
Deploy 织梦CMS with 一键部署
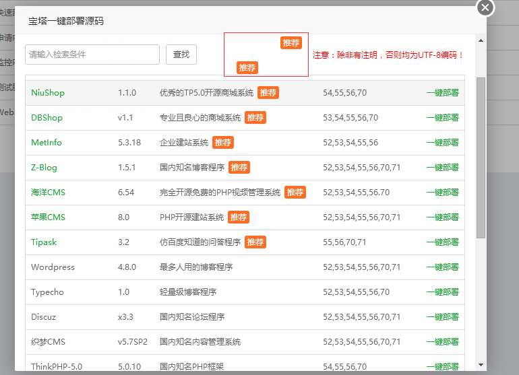tap(443, 342)
